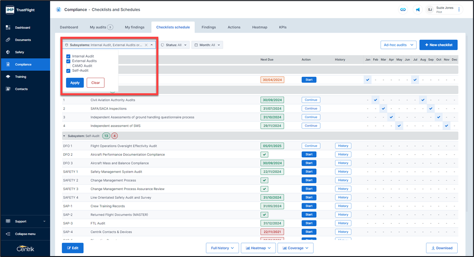Image resolution: width=474 pixels, height=257 pixels.
Task: Enable the CAMO Audit checkbox
Action: point(68,66)
